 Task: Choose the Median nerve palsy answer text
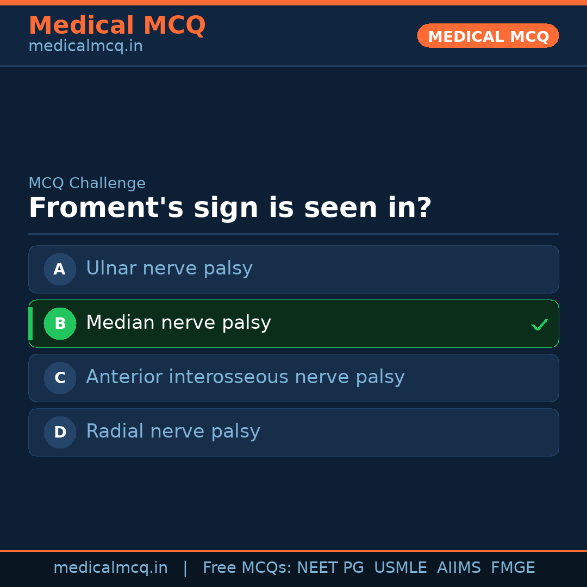pyautogui.click(x=178, y=323)
